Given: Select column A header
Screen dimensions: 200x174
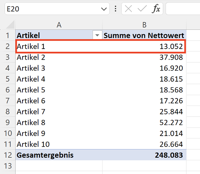Looking at the screenshot, I should [59, 25].
